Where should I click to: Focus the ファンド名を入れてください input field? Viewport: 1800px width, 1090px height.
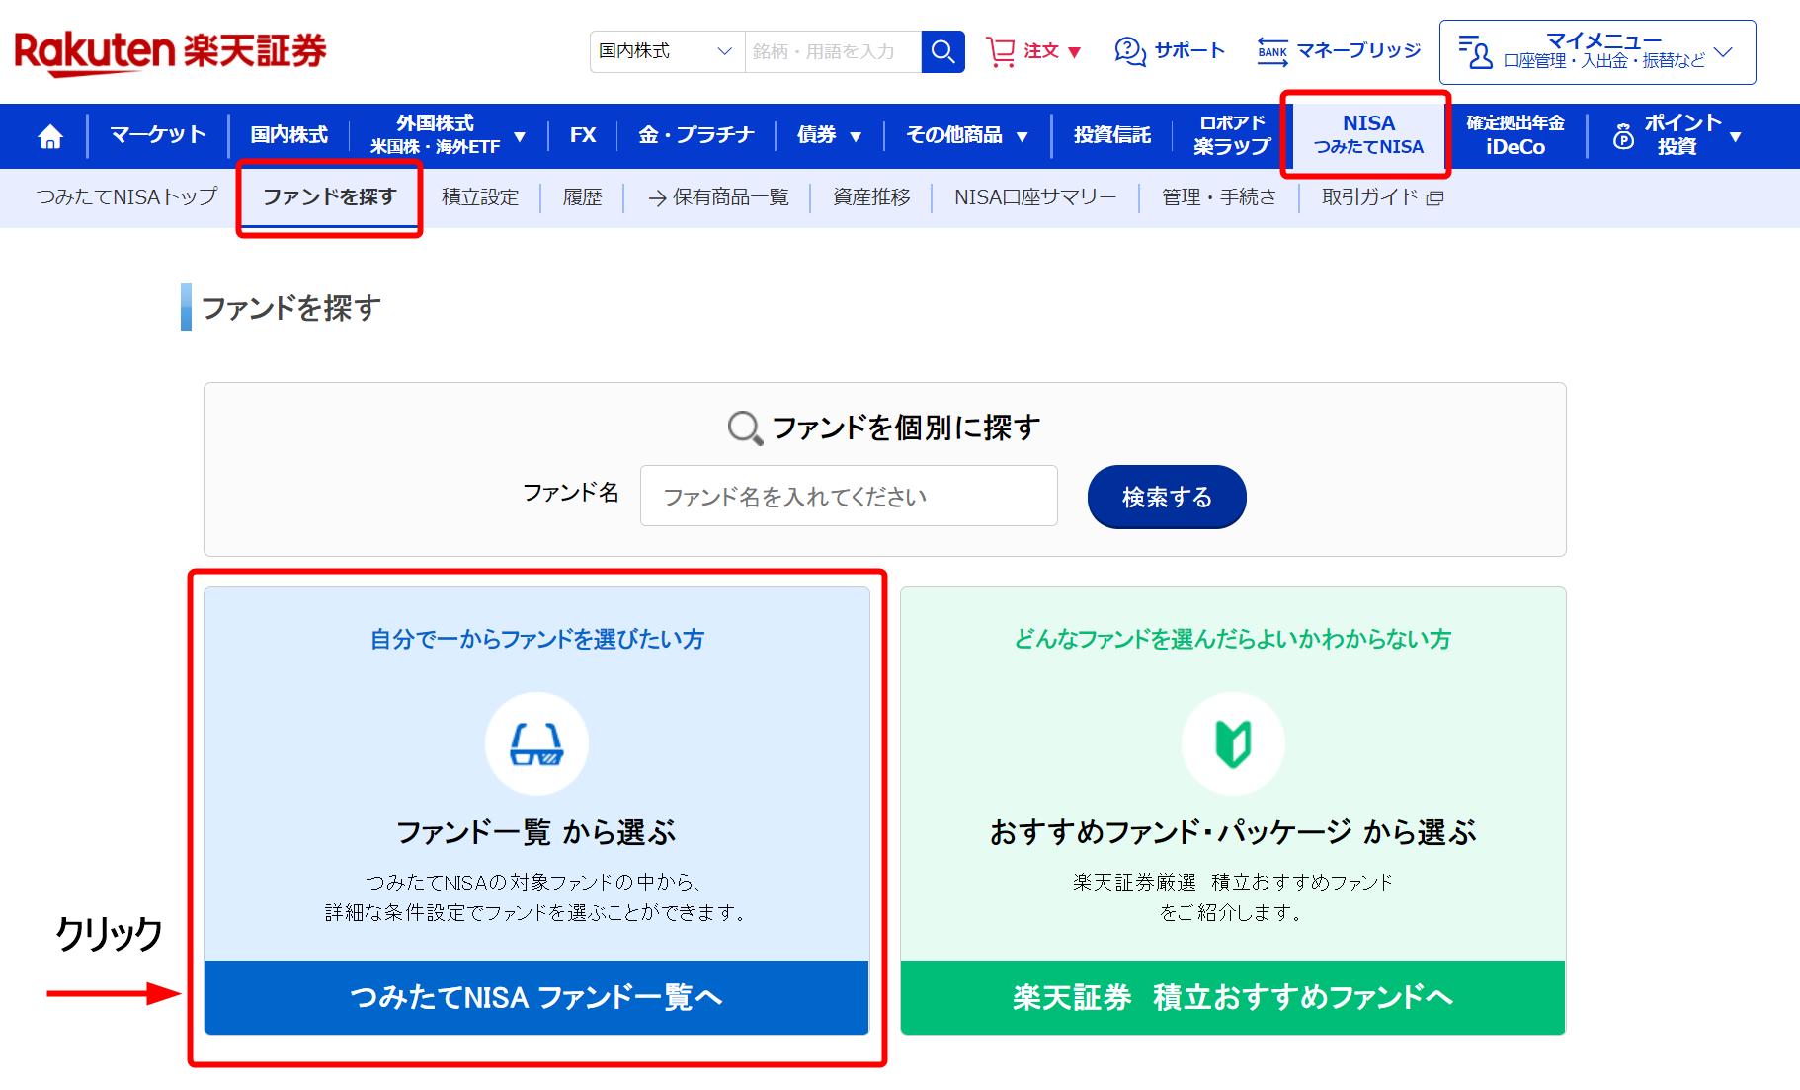click(x=849, y=497)
